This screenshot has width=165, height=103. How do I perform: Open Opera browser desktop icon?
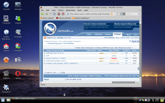coord(18,75)
